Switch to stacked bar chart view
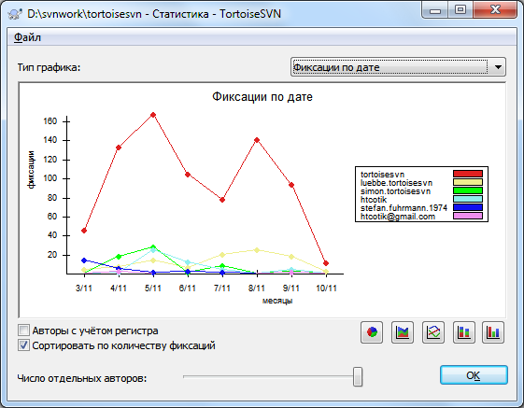This screenshot has height=408, width=524. point(464,332)
